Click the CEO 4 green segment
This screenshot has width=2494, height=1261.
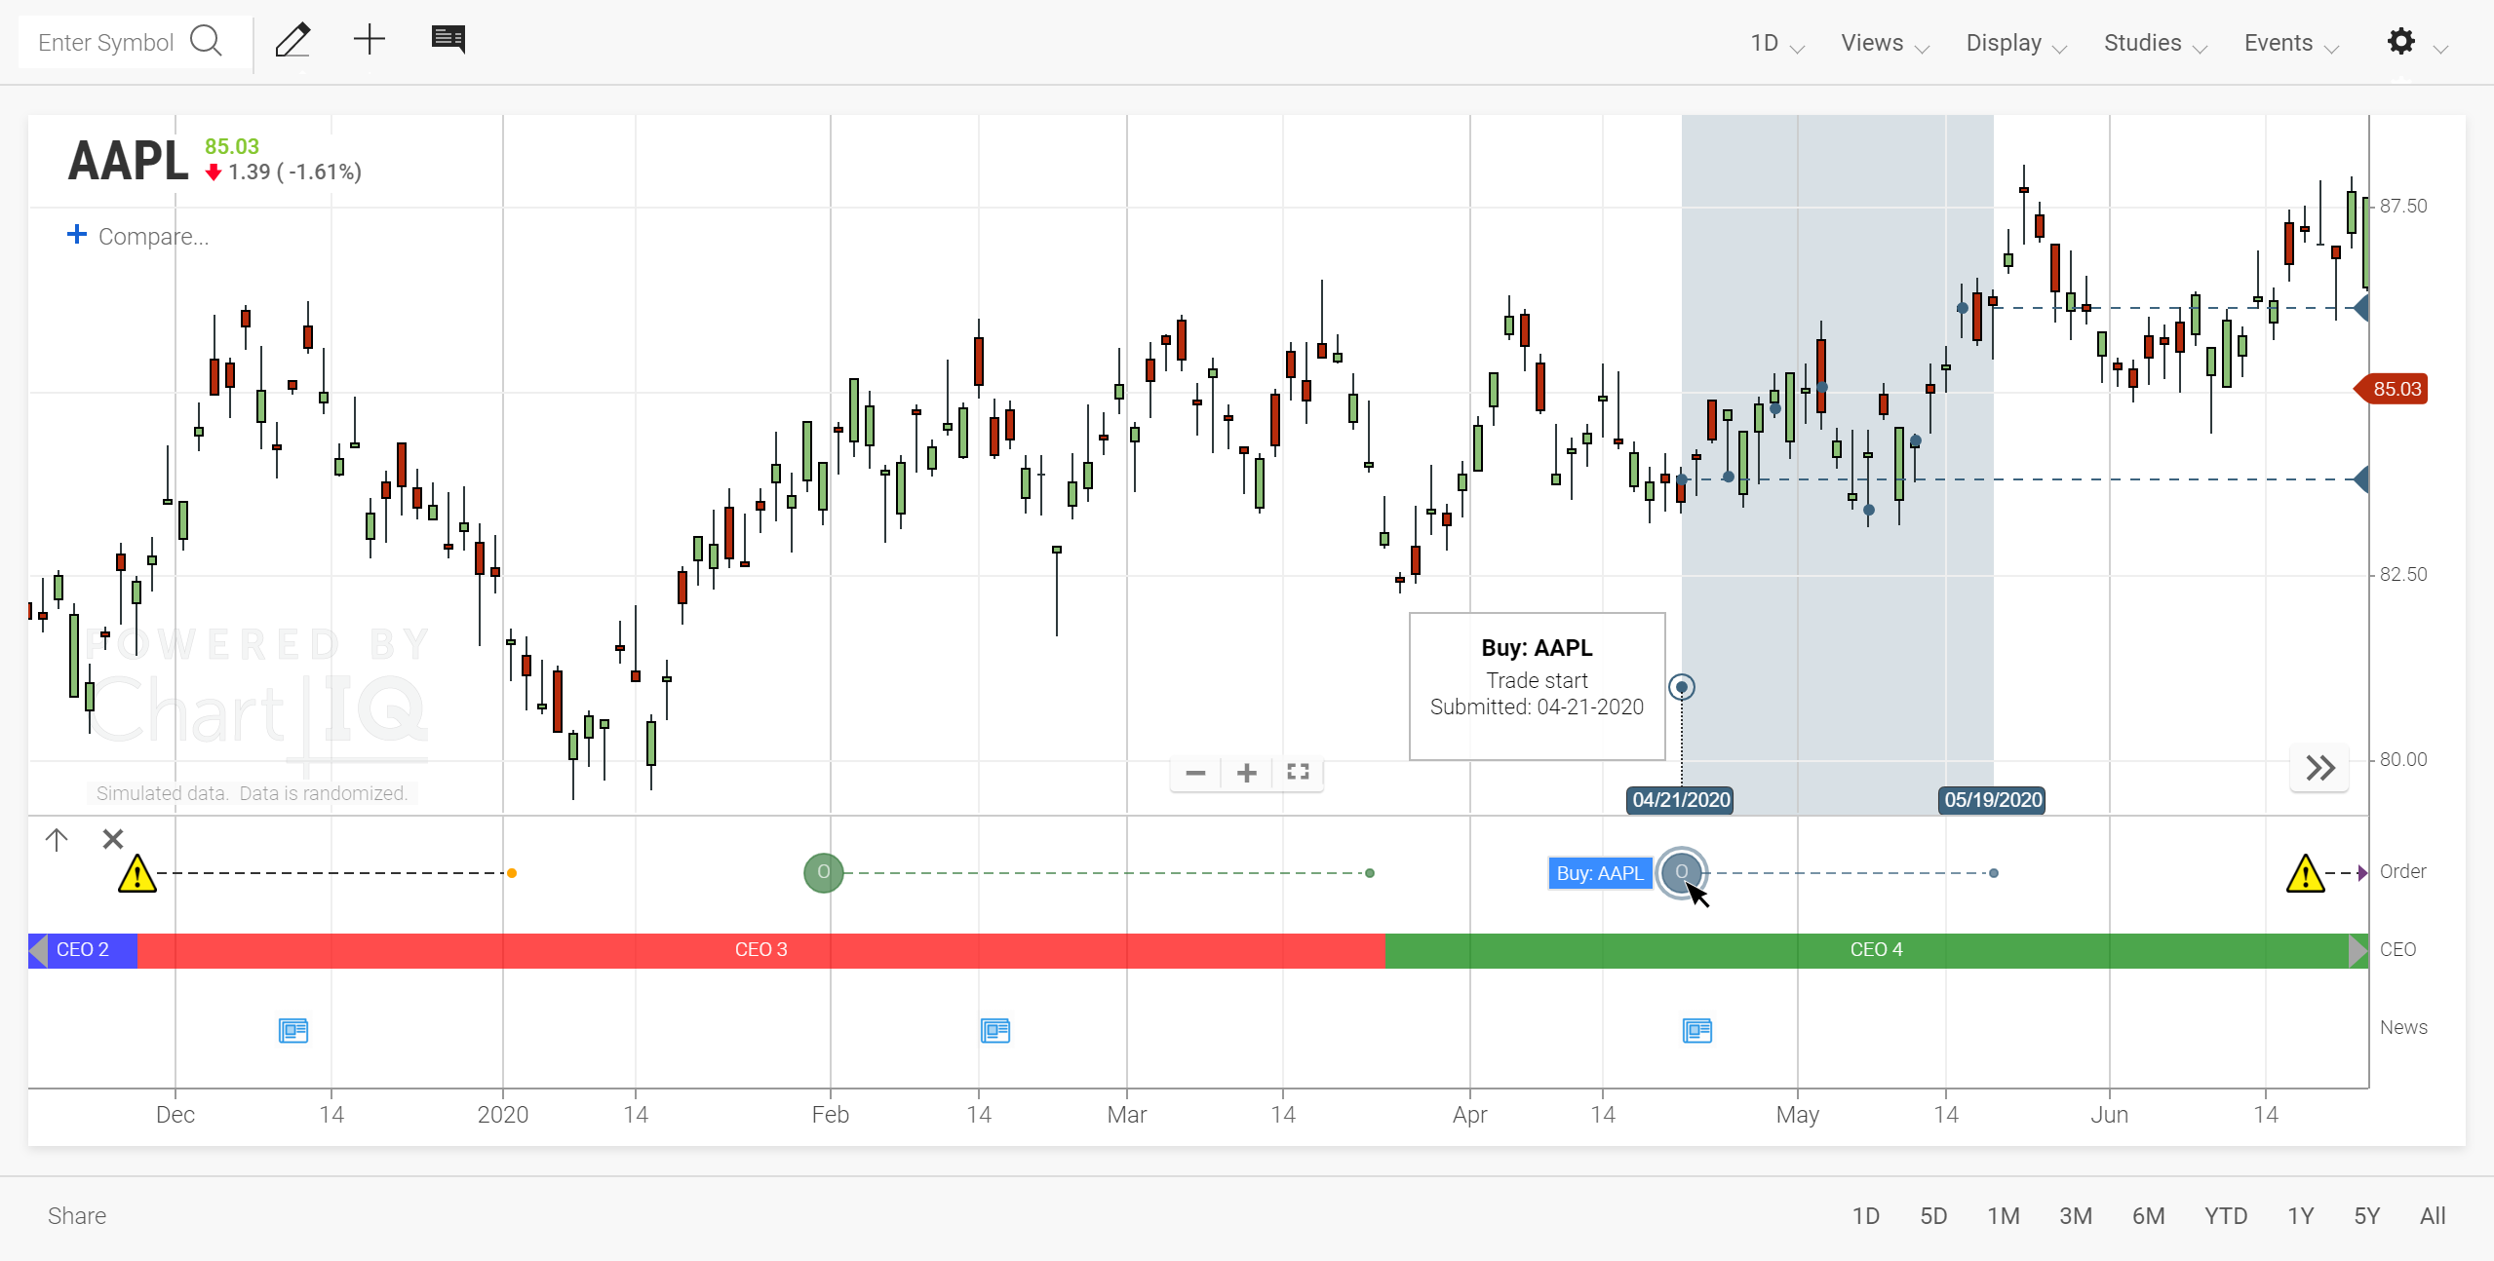pos(1877,950)
